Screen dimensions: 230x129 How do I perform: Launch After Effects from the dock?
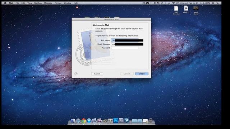pos(121,120)
